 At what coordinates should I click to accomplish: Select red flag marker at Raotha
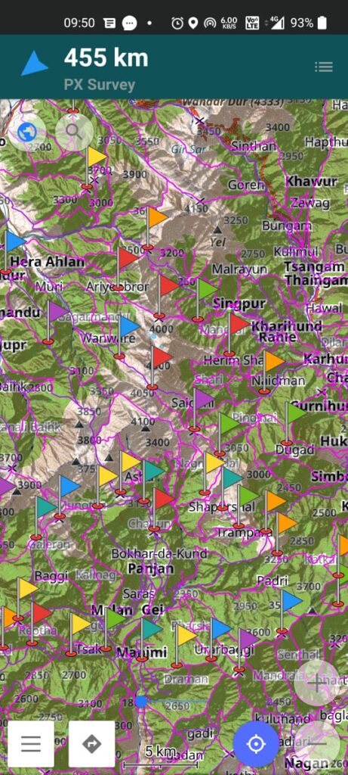coord(39,624)
